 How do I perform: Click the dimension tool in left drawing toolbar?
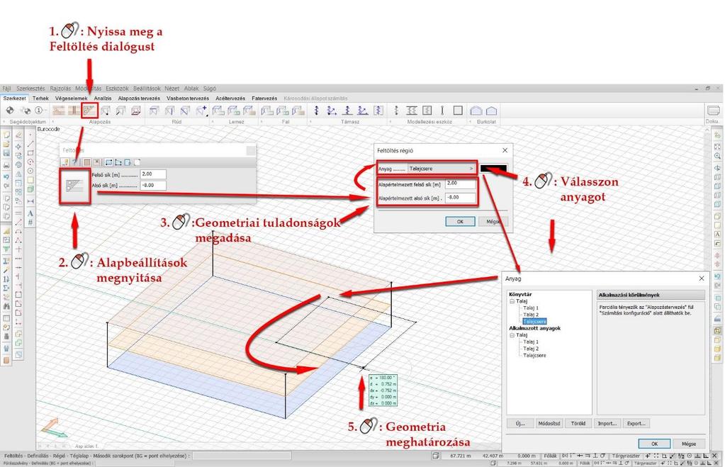[x=30, y=201]
